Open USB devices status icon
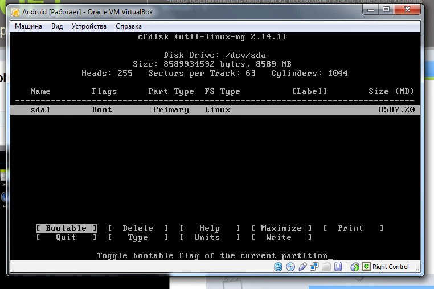Viewport: 434px width, 289px height. click(302, 267)
